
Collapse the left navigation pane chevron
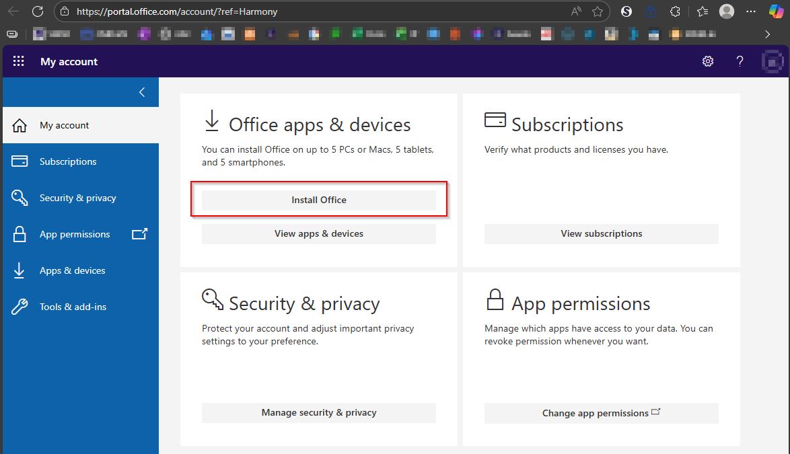(142, 92)
